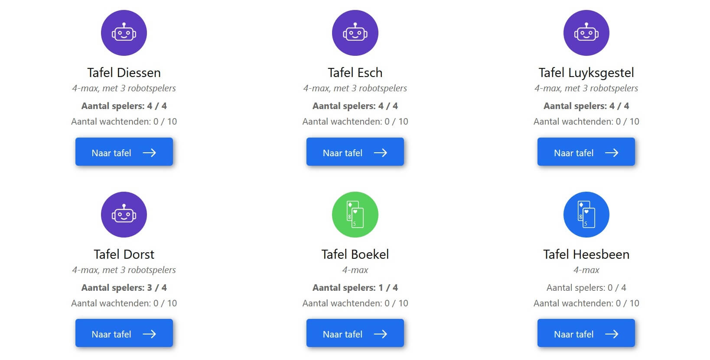
Task: Select the Tafel Diessen heading
Action: tap(124, 73)
